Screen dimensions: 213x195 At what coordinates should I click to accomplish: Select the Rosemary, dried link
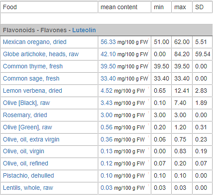(x=25, y=115)
